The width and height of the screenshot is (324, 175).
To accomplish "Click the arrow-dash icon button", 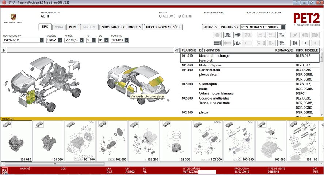I will point(248,43).
